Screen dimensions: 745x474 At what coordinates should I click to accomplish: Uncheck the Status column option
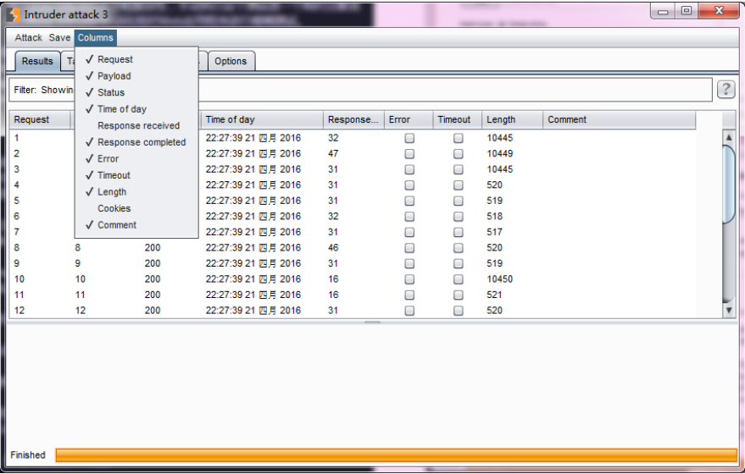136,92
